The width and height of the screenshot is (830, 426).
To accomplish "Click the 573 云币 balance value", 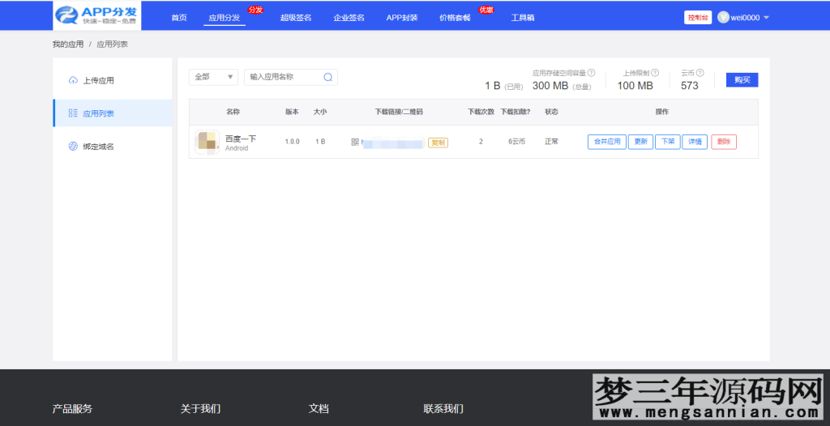I will point(689,86).
